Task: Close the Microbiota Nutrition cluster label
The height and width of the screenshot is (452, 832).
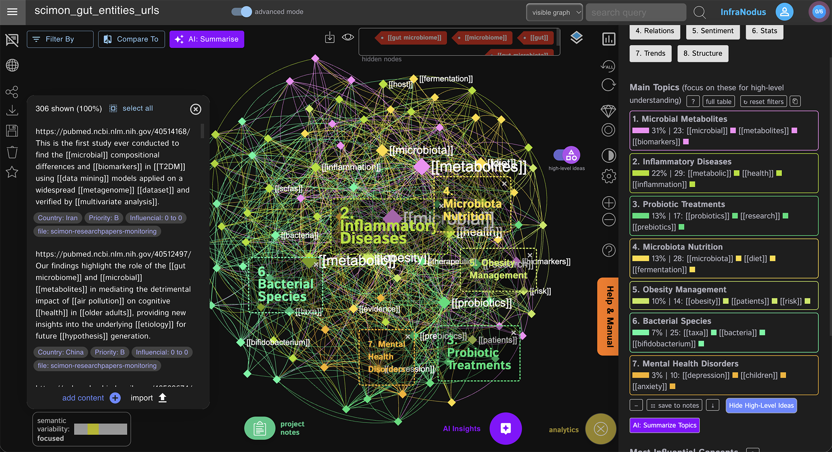Action: [504, 183]
